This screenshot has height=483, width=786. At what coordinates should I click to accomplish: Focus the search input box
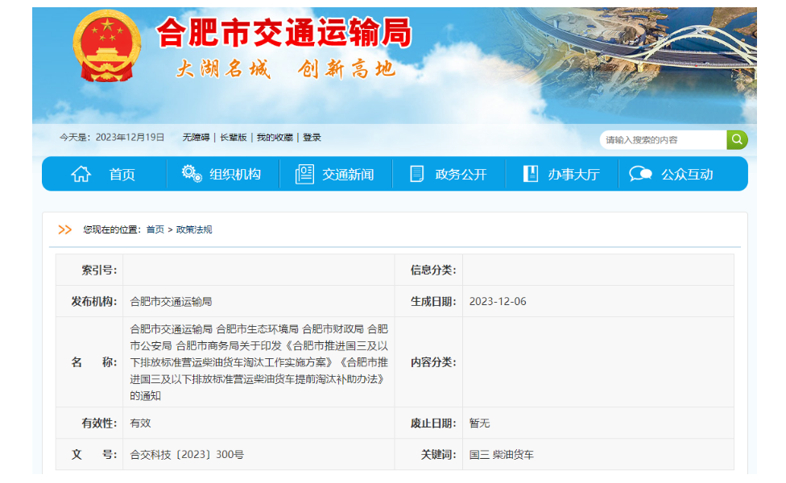(x=663, y=140)
